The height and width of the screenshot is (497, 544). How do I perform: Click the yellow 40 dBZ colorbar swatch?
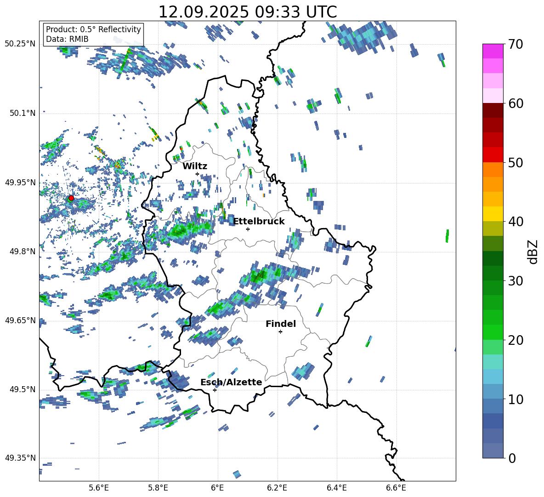[493, 214]
